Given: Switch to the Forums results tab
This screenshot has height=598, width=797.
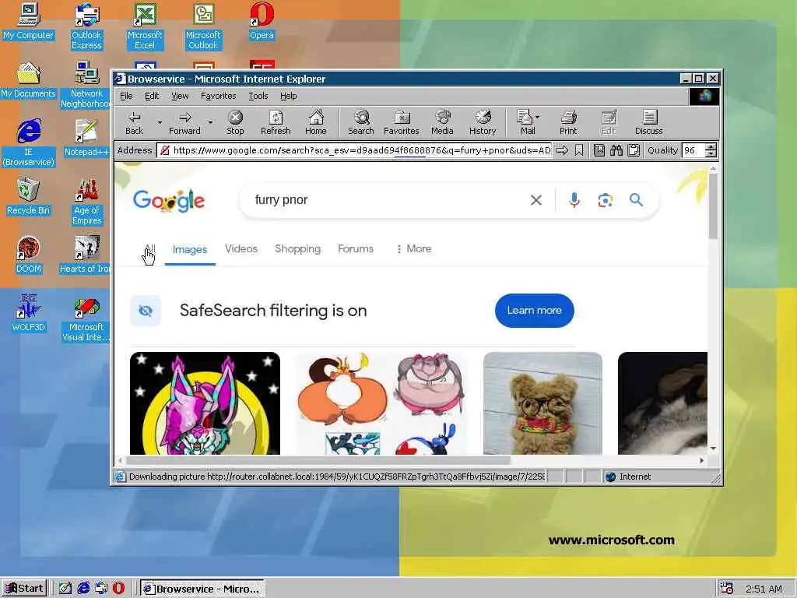Looking at the screenshot, I should coord(356,248).
